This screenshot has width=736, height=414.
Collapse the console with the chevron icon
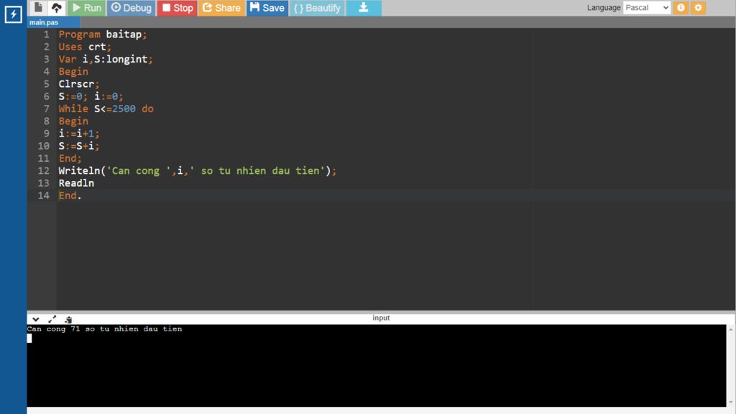[36, 319]
